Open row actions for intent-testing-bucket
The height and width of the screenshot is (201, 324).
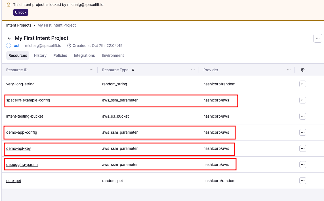303,116
